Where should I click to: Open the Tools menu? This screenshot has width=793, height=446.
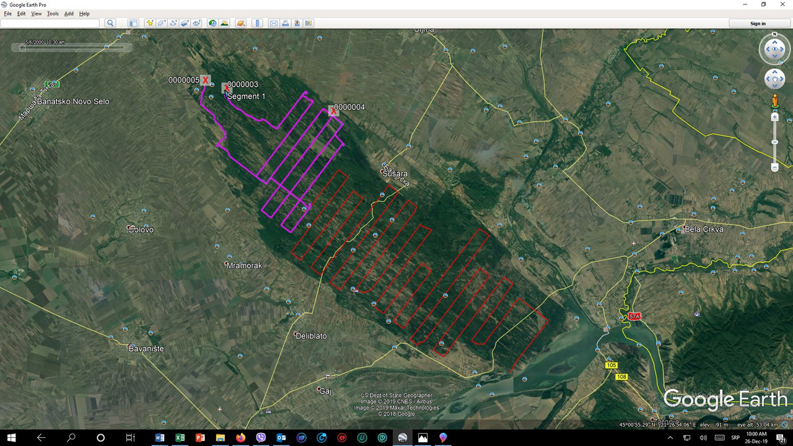53,14
